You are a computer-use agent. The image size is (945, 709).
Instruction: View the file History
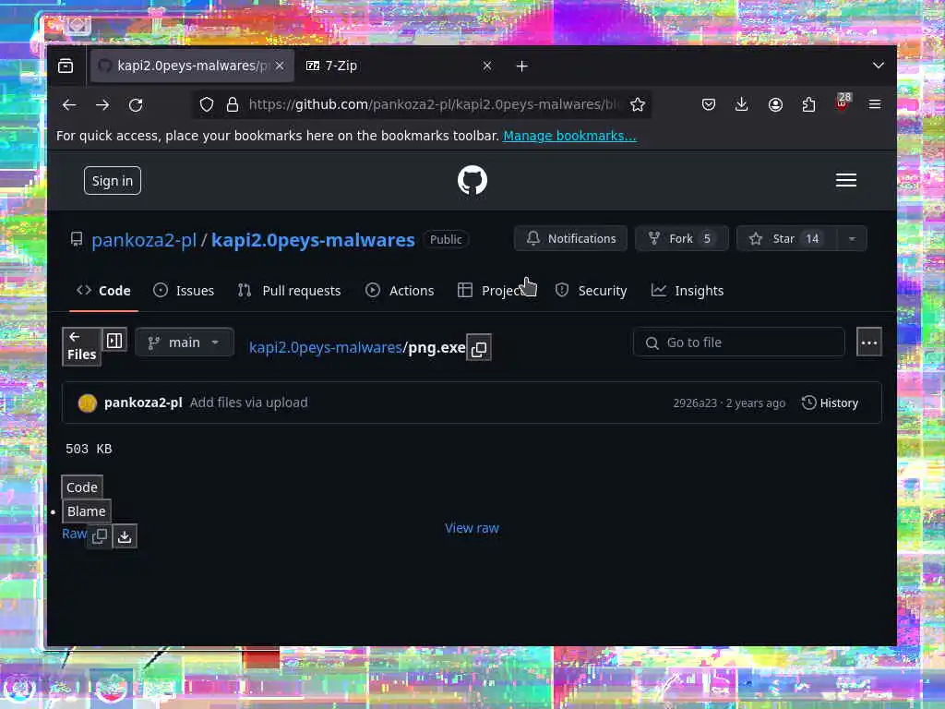coord(830,403)
